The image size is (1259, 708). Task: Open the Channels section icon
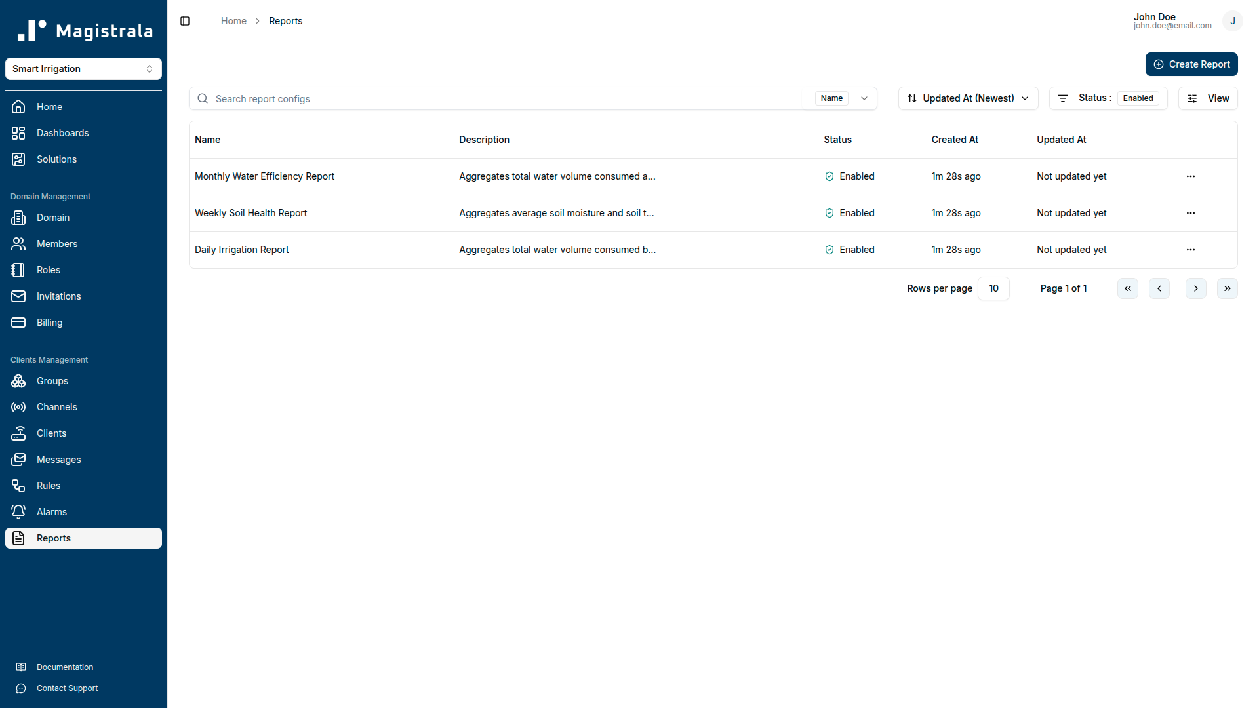[18, 407]
